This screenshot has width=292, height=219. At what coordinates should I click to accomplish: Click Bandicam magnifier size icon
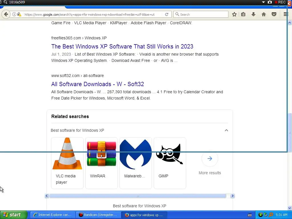click(x=5, y=2)
